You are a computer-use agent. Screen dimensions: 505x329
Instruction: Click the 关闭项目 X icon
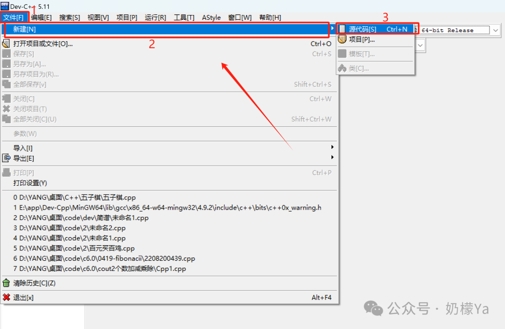6,109
